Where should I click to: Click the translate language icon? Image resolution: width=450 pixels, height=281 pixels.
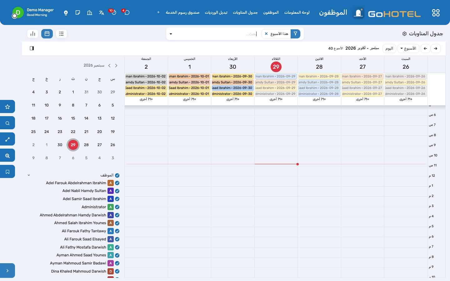pyautogui.click(x=101, y=13)
